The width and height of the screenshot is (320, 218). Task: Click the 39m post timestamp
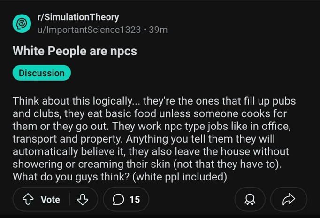(158, 30)
